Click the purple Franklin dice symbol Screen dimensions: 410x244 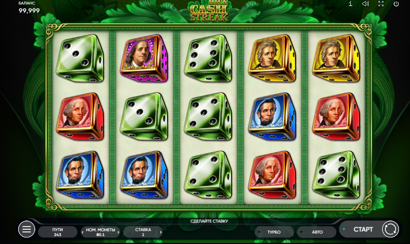pyautogui.click(x=144, y=59)
